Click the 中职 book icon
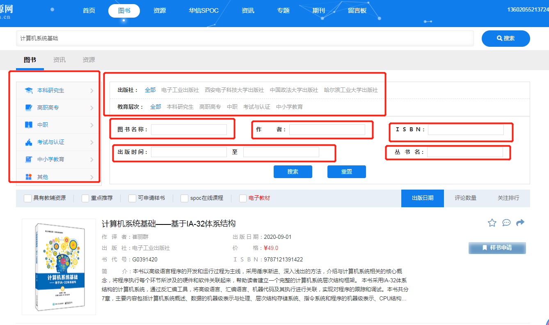 click(29, 125)
